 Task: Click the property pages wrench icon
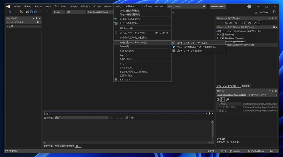coord(228,99)
